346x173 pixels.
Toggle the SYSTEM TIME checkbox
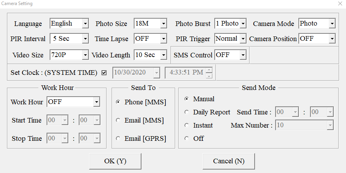104,73
